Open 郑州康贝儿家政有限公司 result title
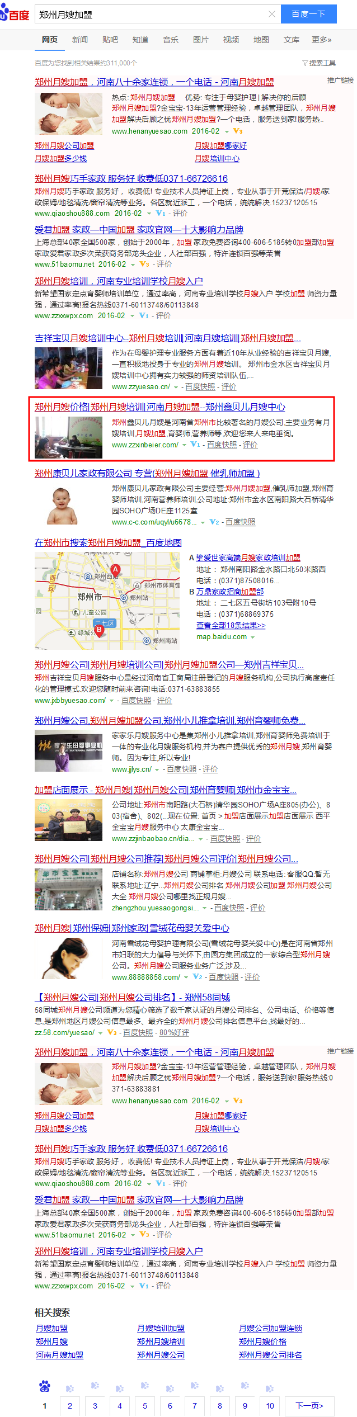Image resolution: width=357 pixels, height=1417 pixels. [147, 474]
